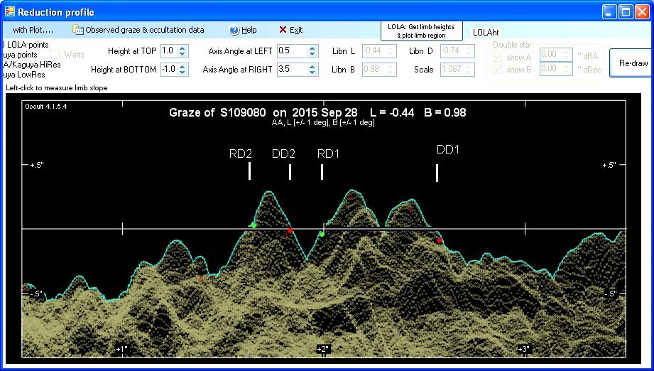Image resolution: width=654 pixels, height=371 pixels.
Task: Toggle Double star show A checkbox
Action: coord(497,57)
